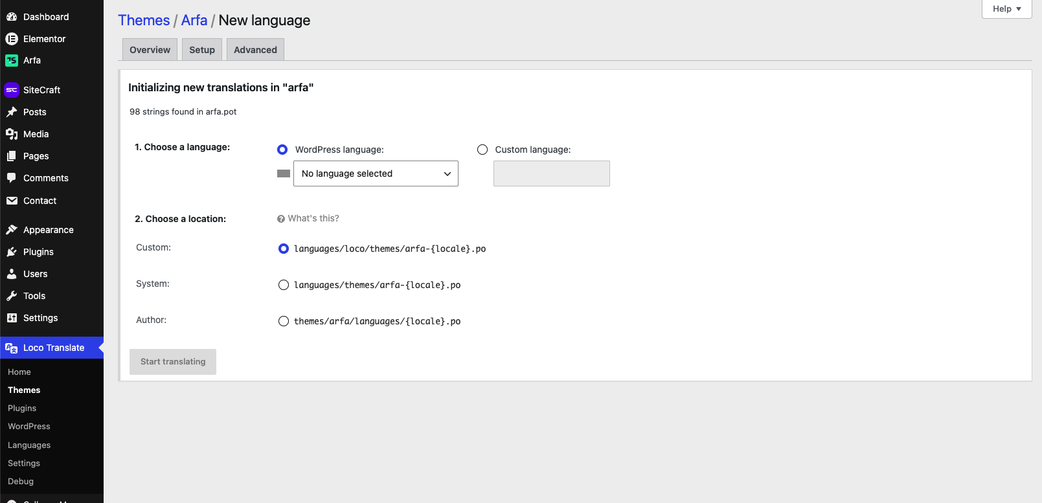The width and height of the screenshot is (1042, 503).
Task: Open the Dashboard menu label
Action: (x=46, y=17)
